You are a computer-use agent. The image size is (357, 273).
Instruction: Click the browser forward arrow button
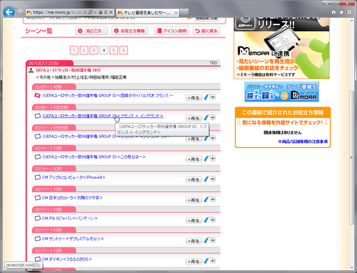tap(20, 12)
